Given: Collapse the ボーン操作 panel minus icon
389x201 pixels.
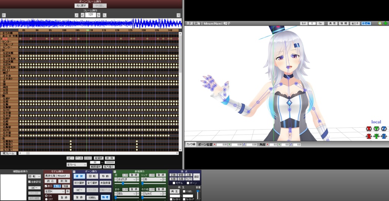Looking at the screenshot, I should coord(74,171).
